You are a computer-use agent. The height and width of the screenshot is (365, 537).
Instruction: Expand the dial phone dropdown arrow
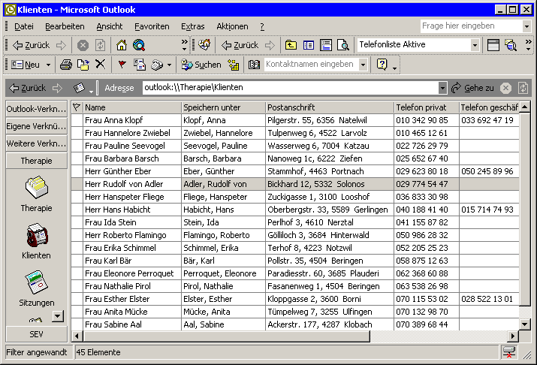[169, 65]
